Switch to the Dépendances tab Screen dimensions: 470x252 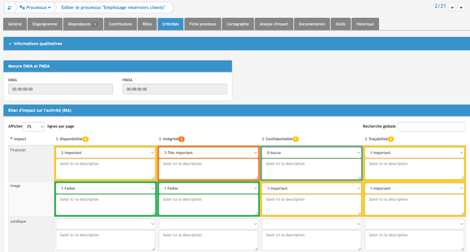tap(83, 24)
